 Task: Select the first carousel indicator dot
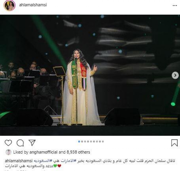pos(79,141)
